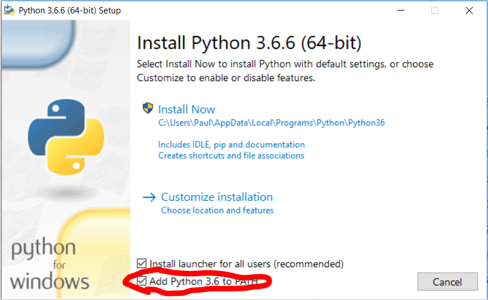Click 'Choose location and features' text
The image size is (488, 300).
(217, 211)
